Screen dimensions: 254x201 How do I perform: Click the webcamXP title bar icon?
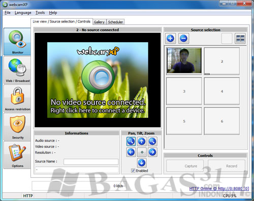point(5,5)
